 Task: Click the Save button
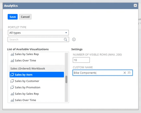[x=13, y=17]
